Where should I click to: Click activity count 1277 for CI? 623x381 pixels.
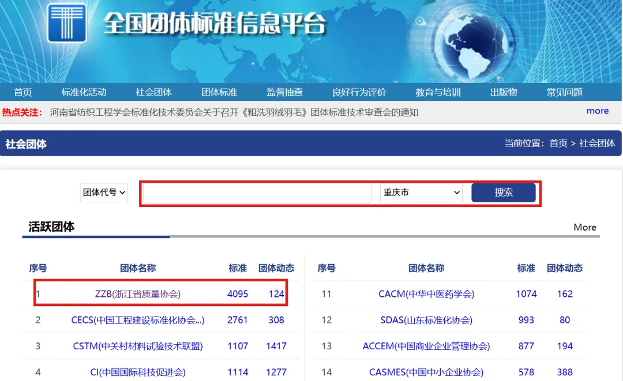click(x=276, y=372)
